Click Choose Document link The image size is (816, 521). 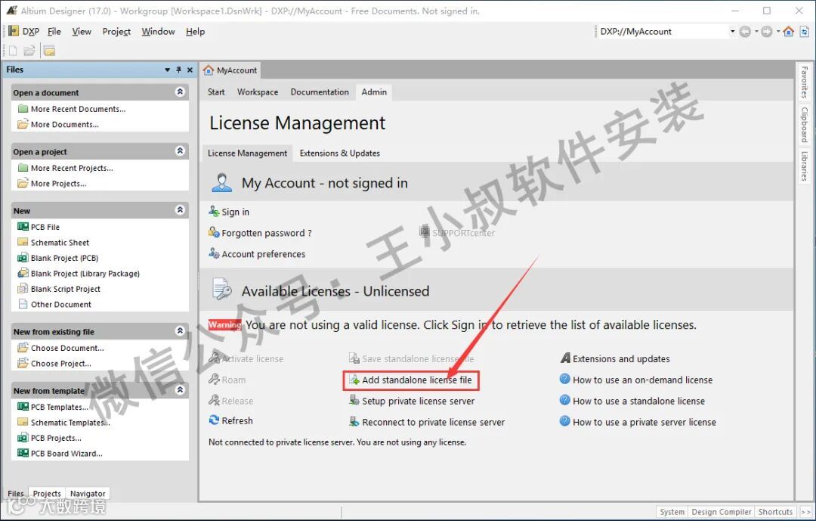(x=67, y=348)
